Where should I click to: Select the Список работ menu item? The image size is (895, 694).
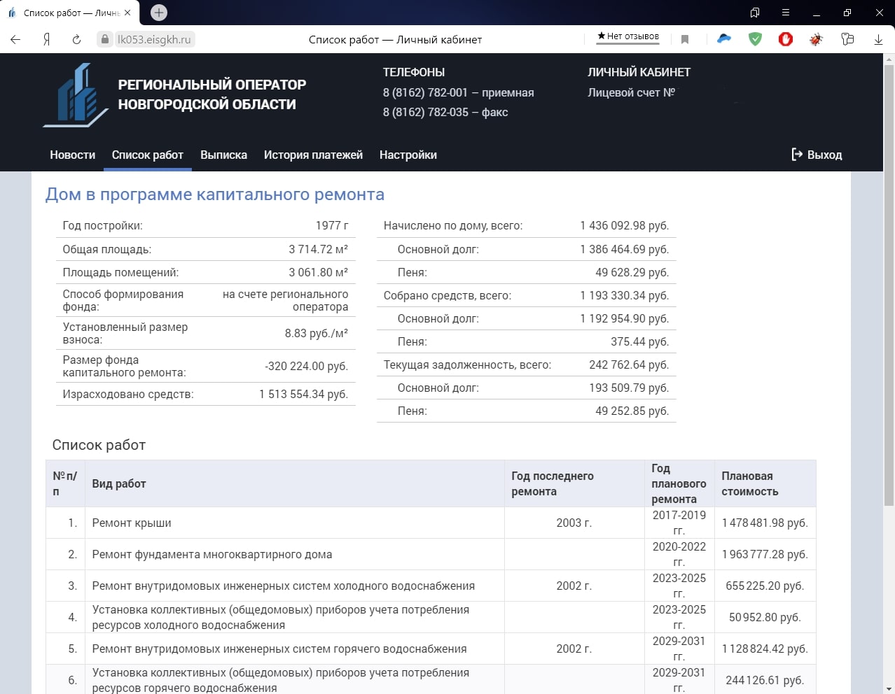(148, 155)
